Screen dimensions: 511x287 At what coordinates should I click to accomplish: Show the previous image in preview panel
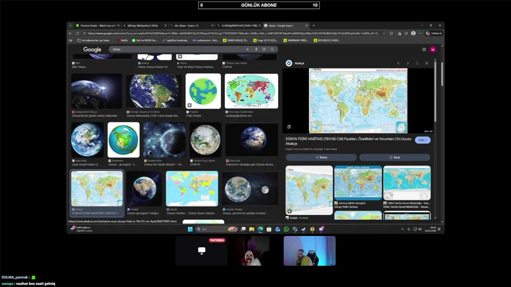[x=398, y=63]
